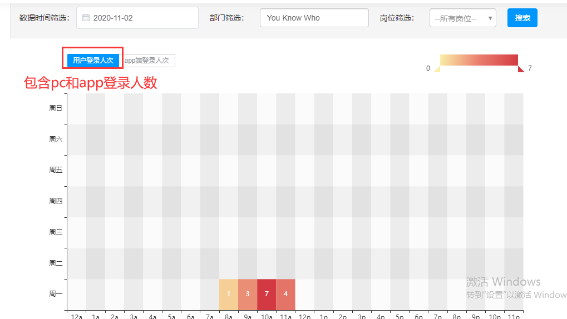Select the dark red cell showing 7
The height and width of the screenshot is (319, 567).
(x=267, y=294)
